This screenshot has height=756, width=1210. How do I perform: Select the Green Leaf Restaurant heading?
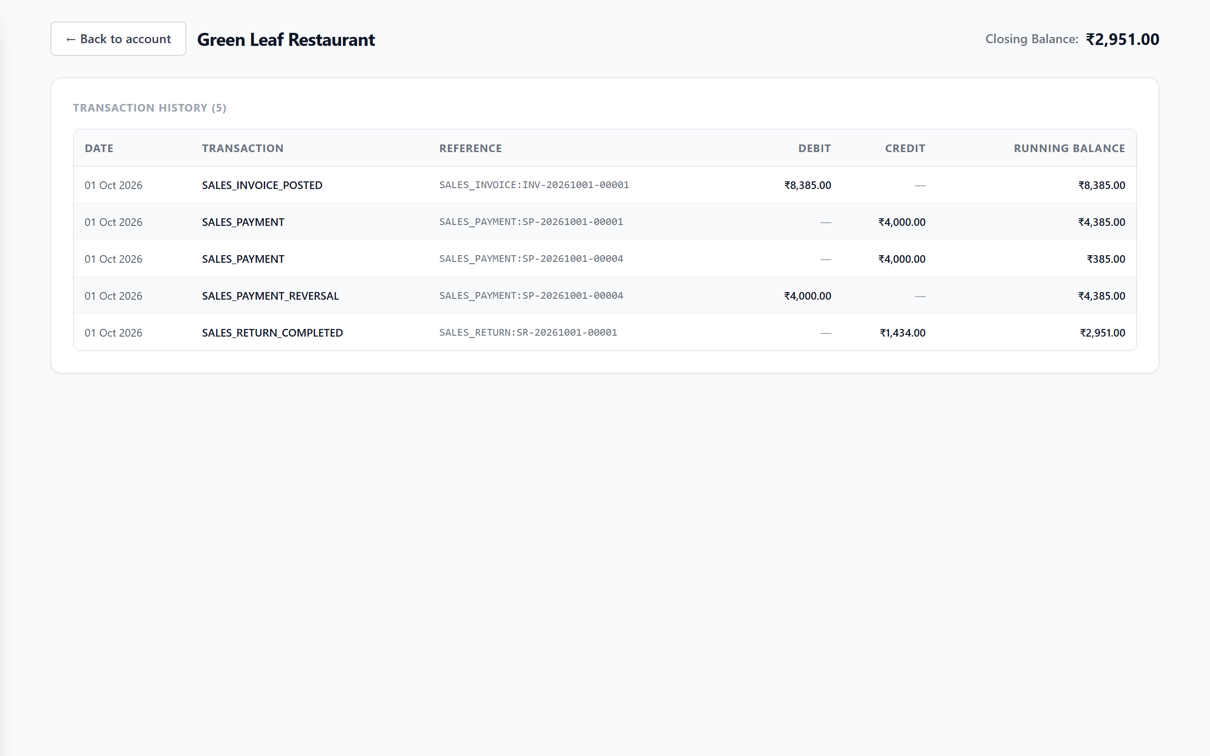tap(286, 40)
